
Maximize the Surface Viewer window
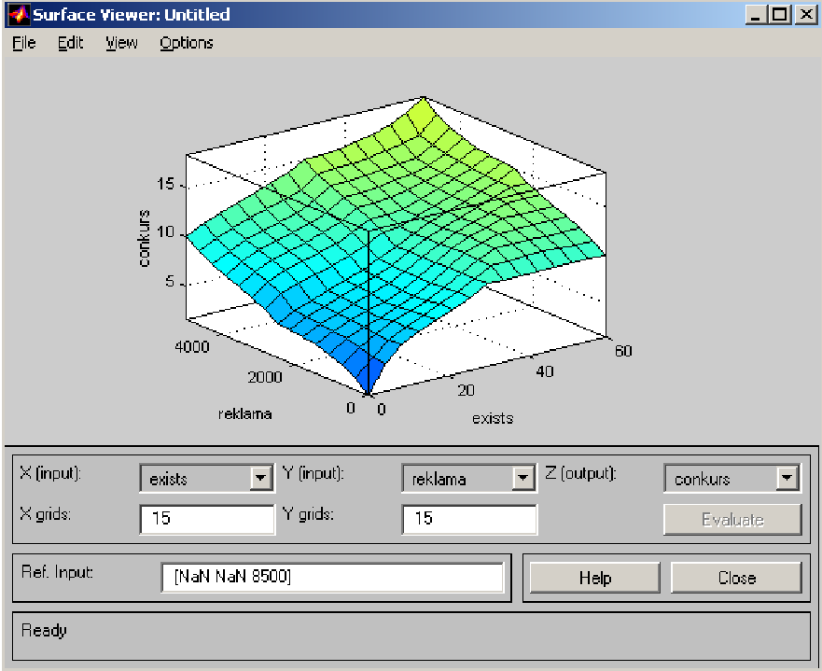click(779, 15)
